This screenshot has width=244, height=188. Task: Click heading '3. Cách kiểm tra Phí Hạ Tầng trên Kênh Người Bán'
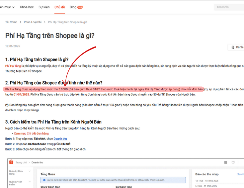(x=53, y=122)
